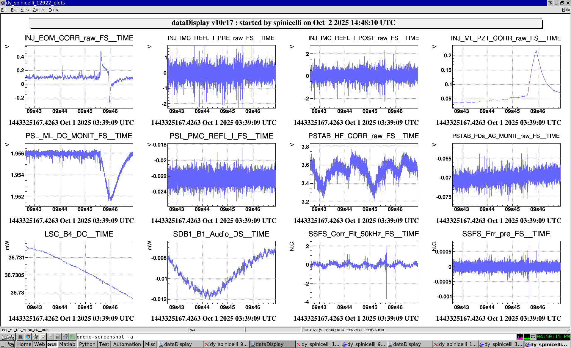Select the SDB1_B1_Audio_DS plot
The image size is (571, 348).
(221, 273)
